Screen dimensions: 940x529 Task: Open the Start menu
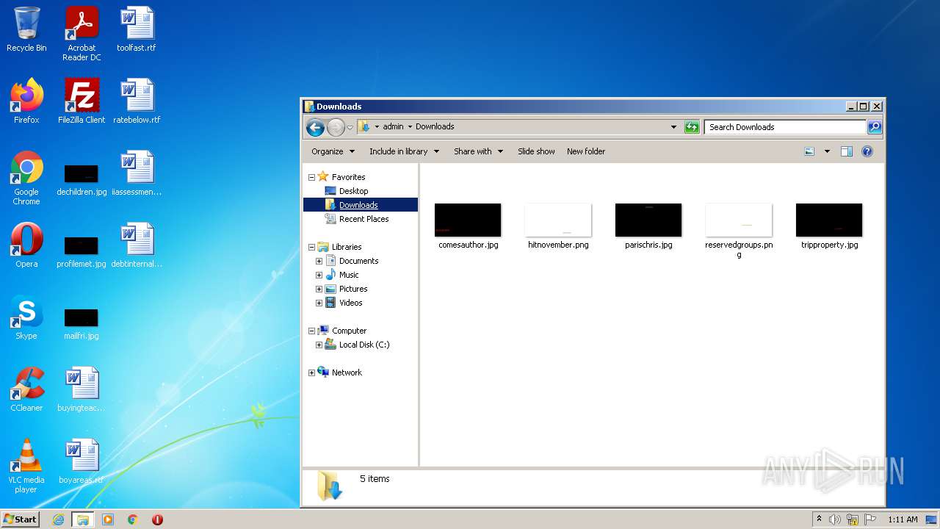(x=21, y=519)
